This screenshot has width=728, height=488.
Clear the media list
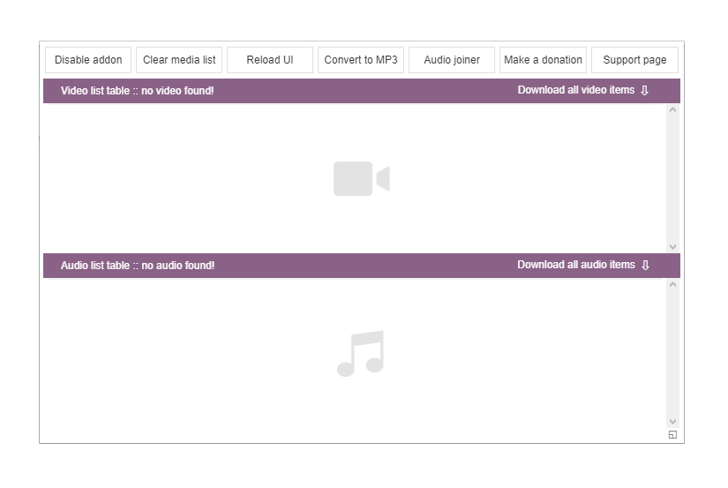click(x=179, y=60)
